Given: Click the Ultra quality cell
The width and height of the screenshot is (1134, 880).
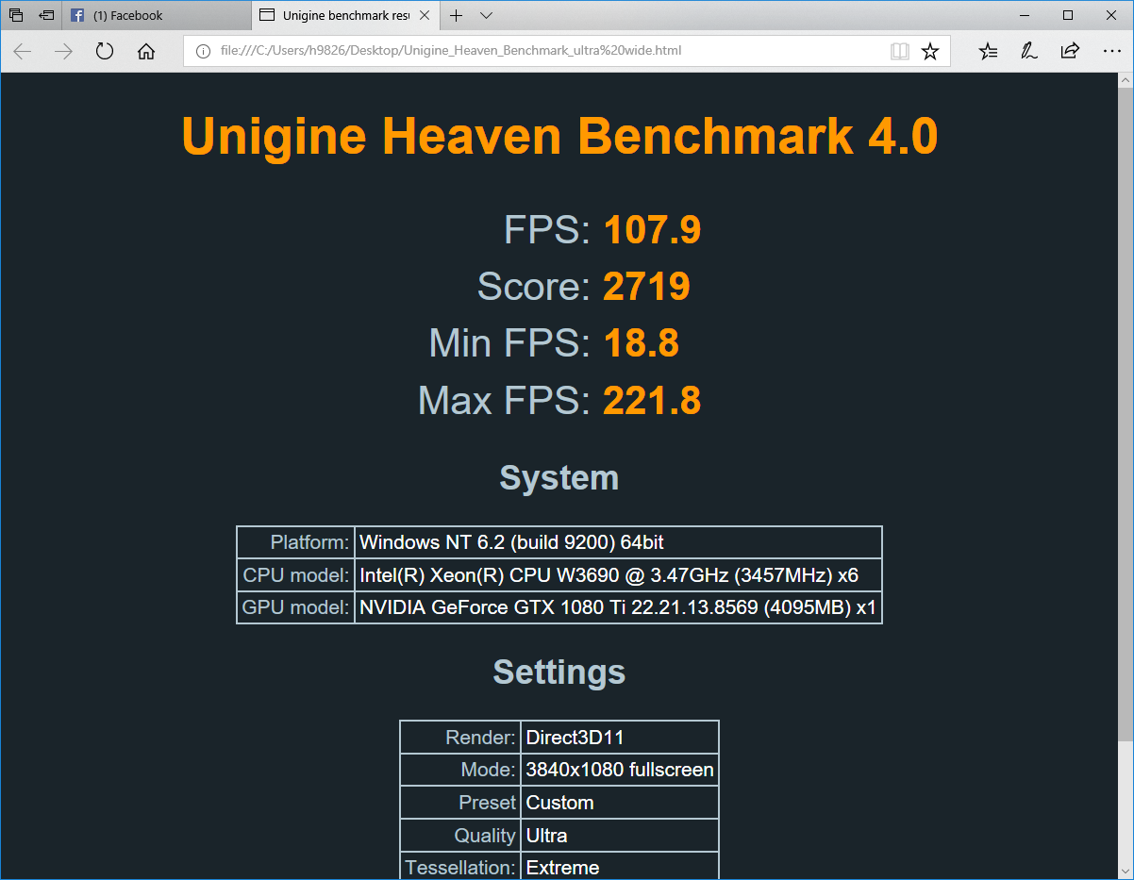Looking at the screenshot, I should pos(620,836).
